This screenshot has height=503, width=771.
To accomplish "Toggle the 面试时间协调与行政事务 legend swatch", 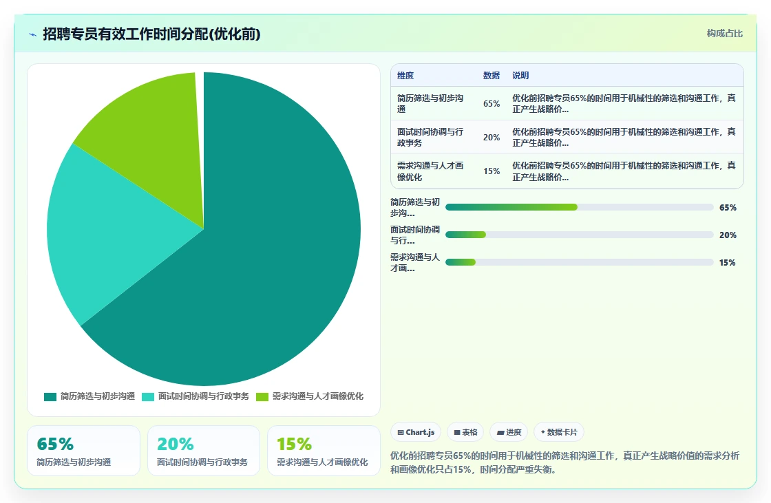I will click(148, 397).
